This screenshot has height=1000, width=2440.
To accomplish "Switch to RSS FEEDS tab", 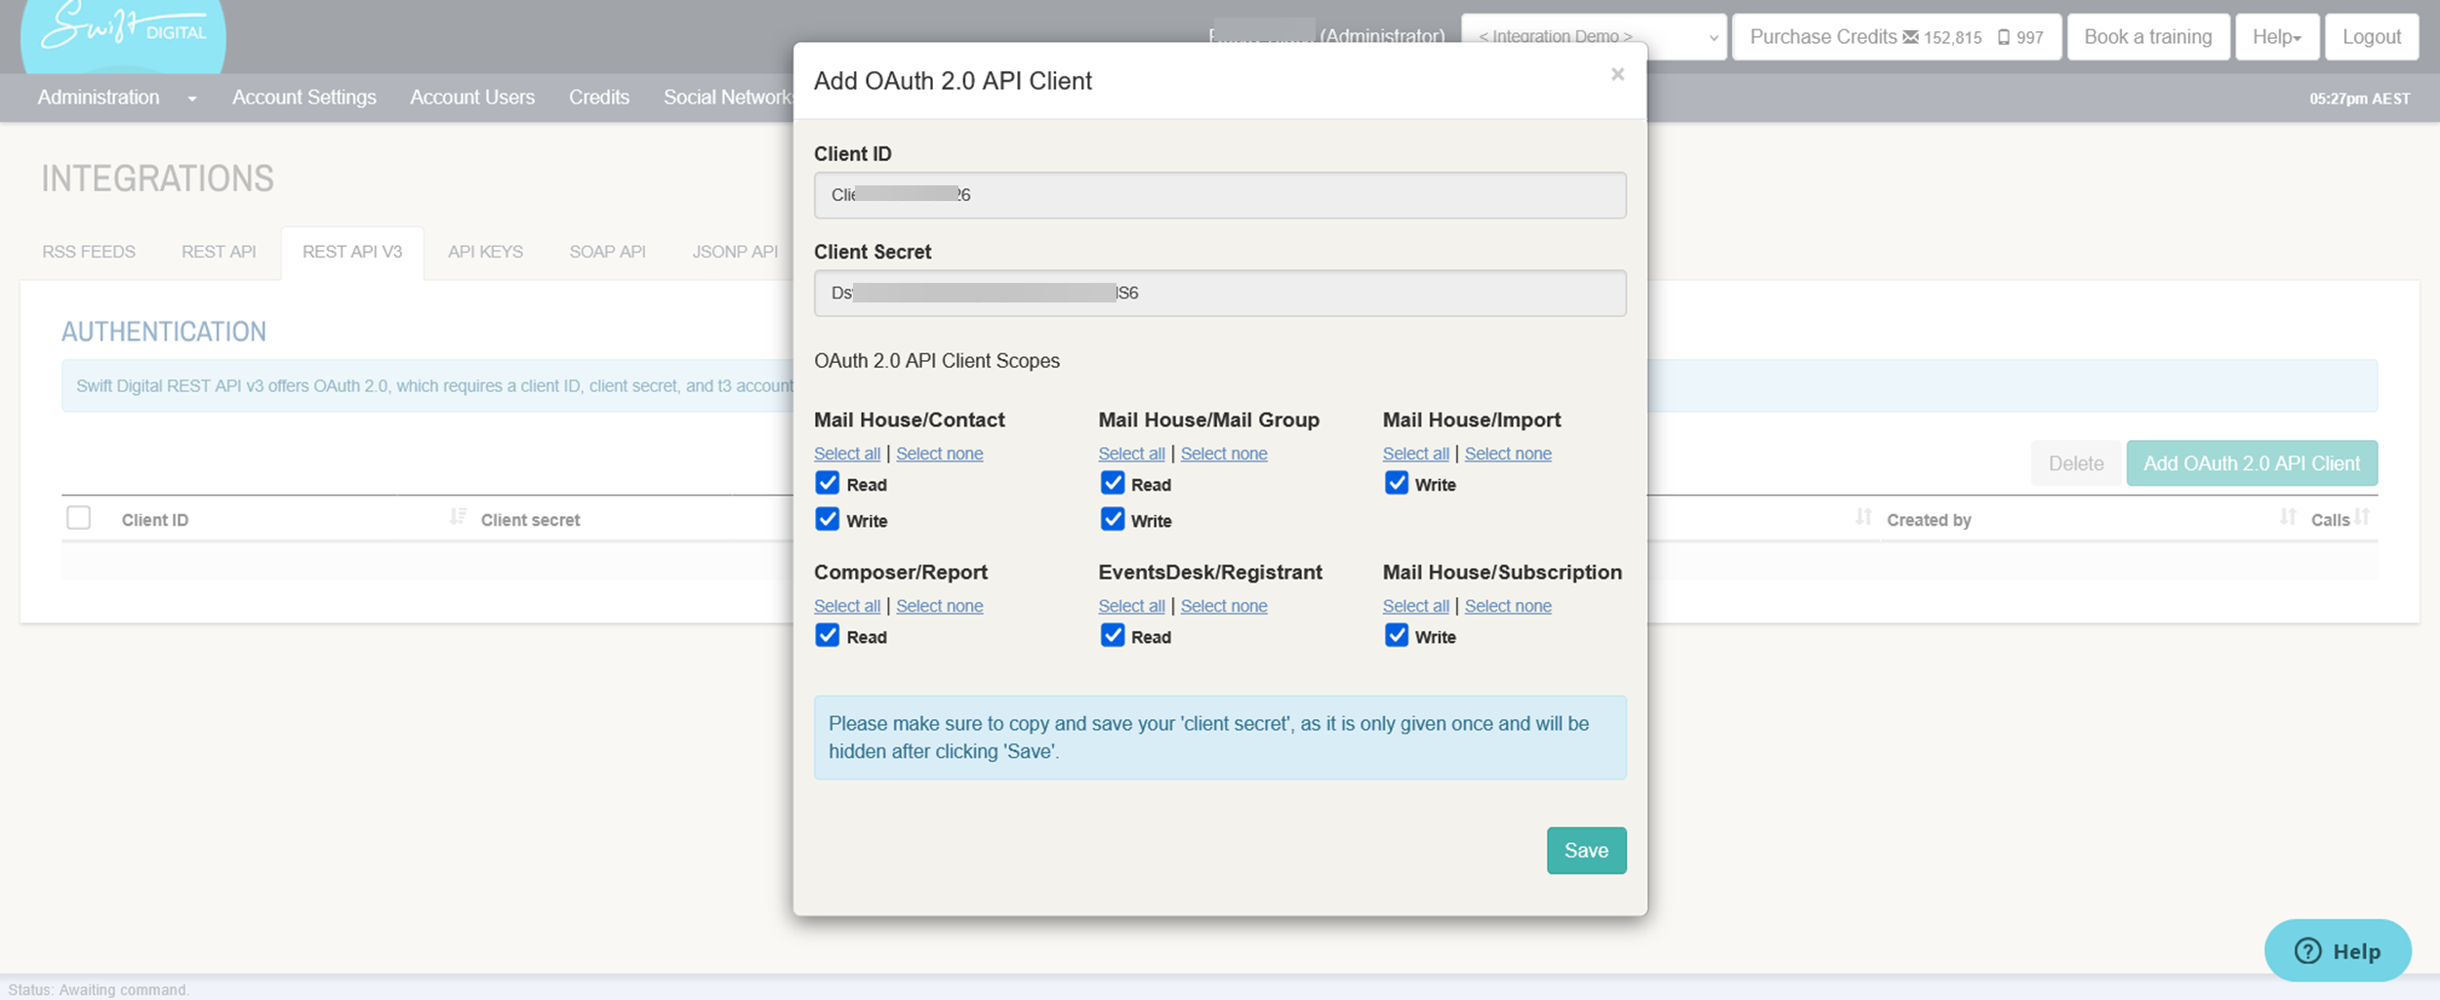I will tap(89, 252).
